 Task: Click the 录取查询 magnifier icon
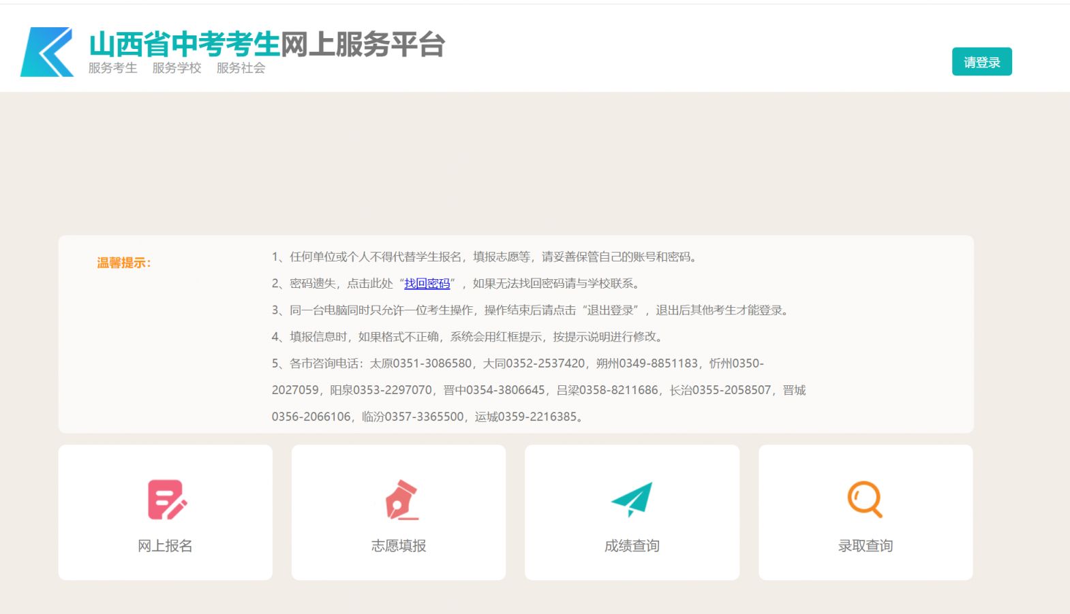[865, 500]
